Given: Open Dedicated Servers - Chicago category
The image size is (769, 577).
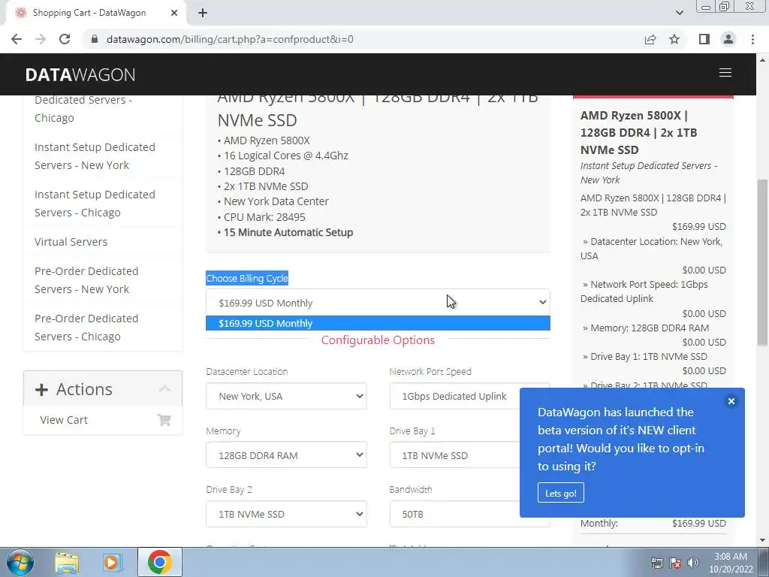Looking at the screenshot, I should 83,109.
